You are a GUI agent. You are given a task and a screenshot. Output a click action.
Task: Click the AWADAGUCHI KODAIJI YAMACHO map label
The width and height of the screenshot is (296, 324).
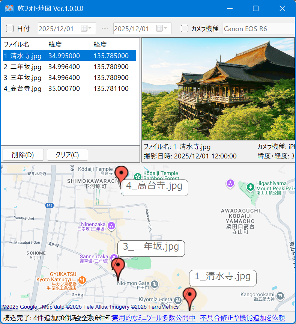pyautogui.click(x=240, y=221)
